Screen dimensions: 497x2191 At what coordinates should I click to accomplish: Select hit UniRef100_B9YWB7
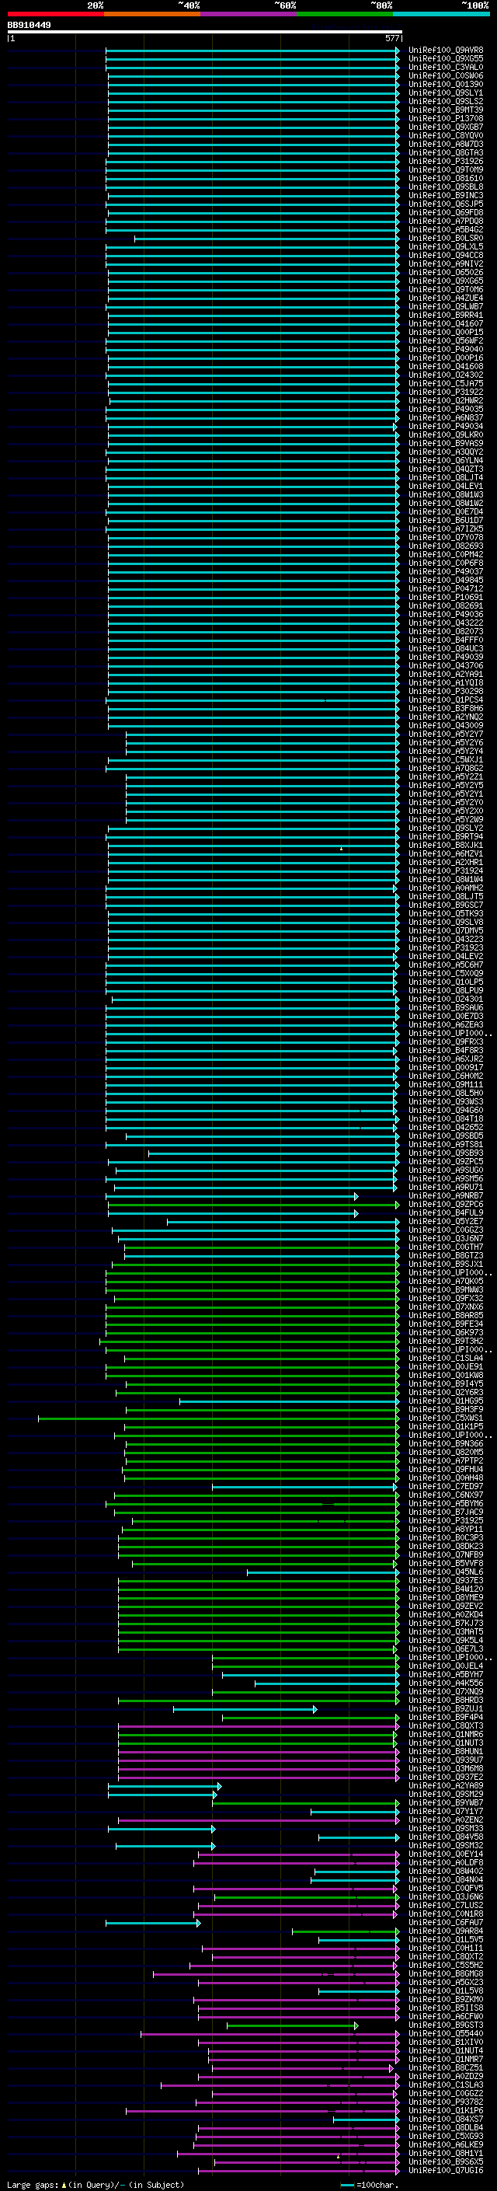click(x=446, y=1802)
